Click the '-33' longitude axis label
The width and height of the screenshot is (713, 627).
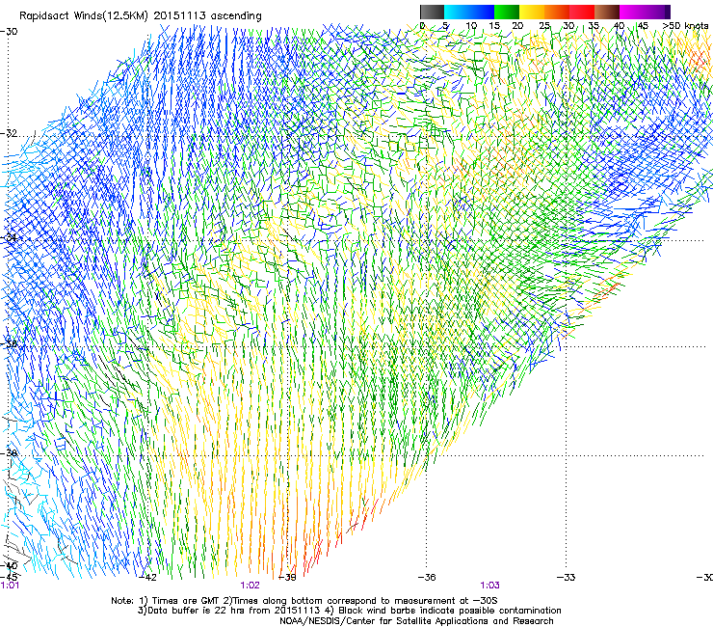566,578
